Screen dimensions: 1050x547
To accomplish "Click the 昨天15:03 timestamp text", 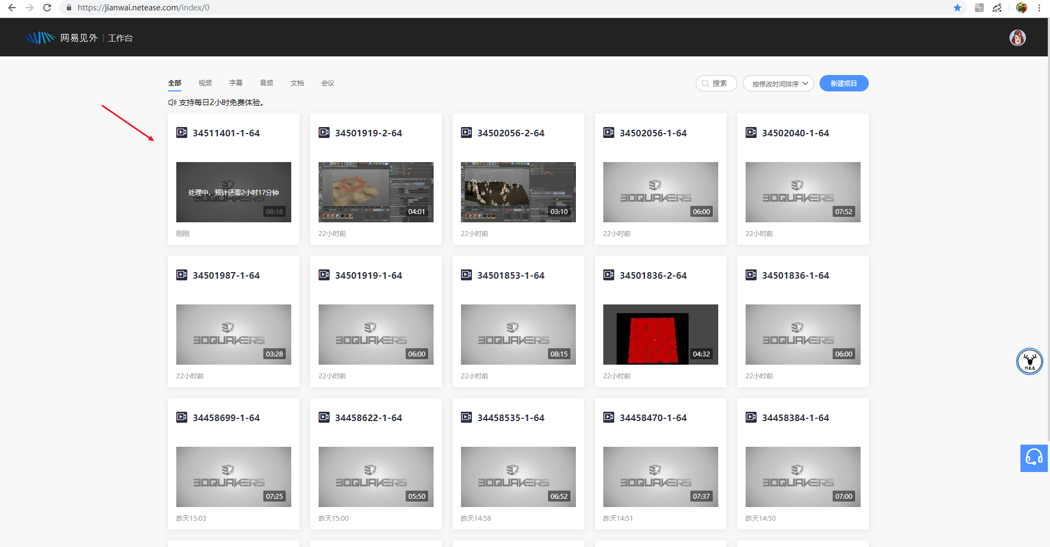I will [x=191, y=518].
